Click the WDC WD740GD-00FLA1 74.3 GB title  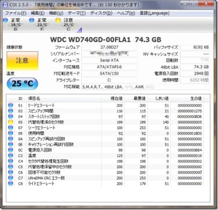(105, 39)
